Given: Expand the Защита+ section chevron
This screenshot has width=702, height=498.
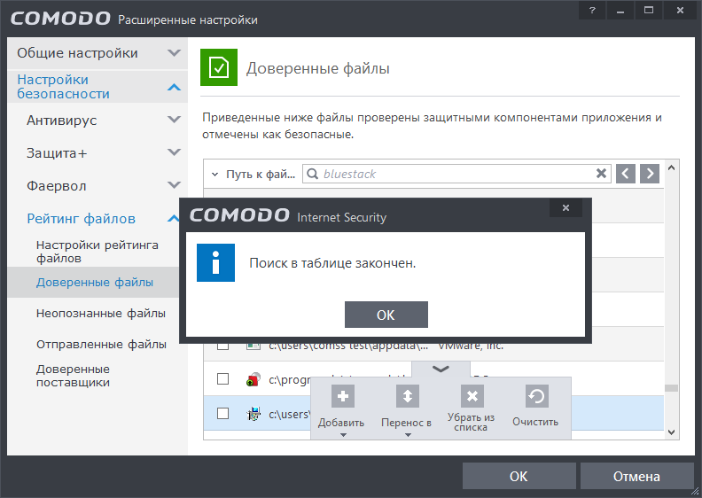Looking at the screenshot, I should point(174,152).
